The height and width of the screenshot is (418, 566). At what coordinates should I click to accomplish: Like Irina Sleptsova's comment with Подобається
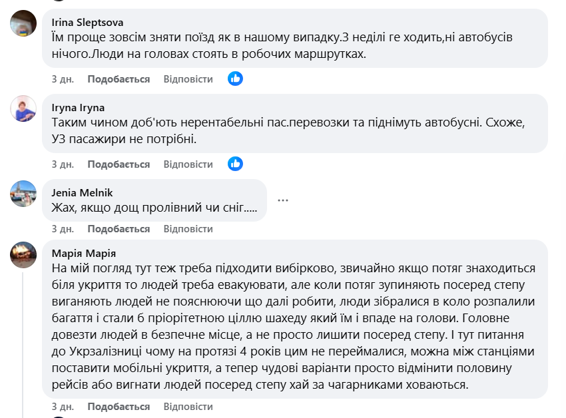(119, 79)
